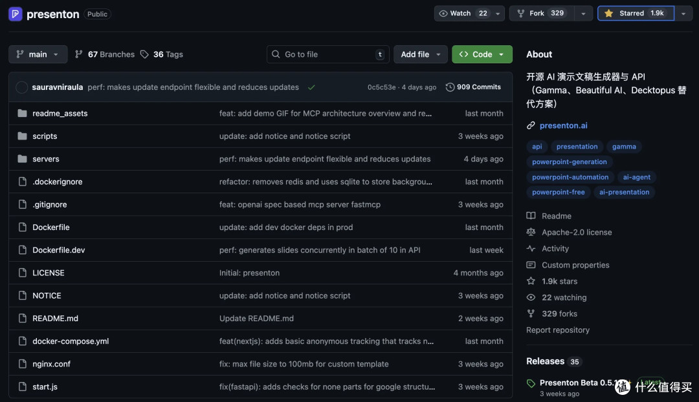The width and height of the screenshot is (699, 402).
Task: Select the powerpoint-generation topic tag
Action: (570, 162)
